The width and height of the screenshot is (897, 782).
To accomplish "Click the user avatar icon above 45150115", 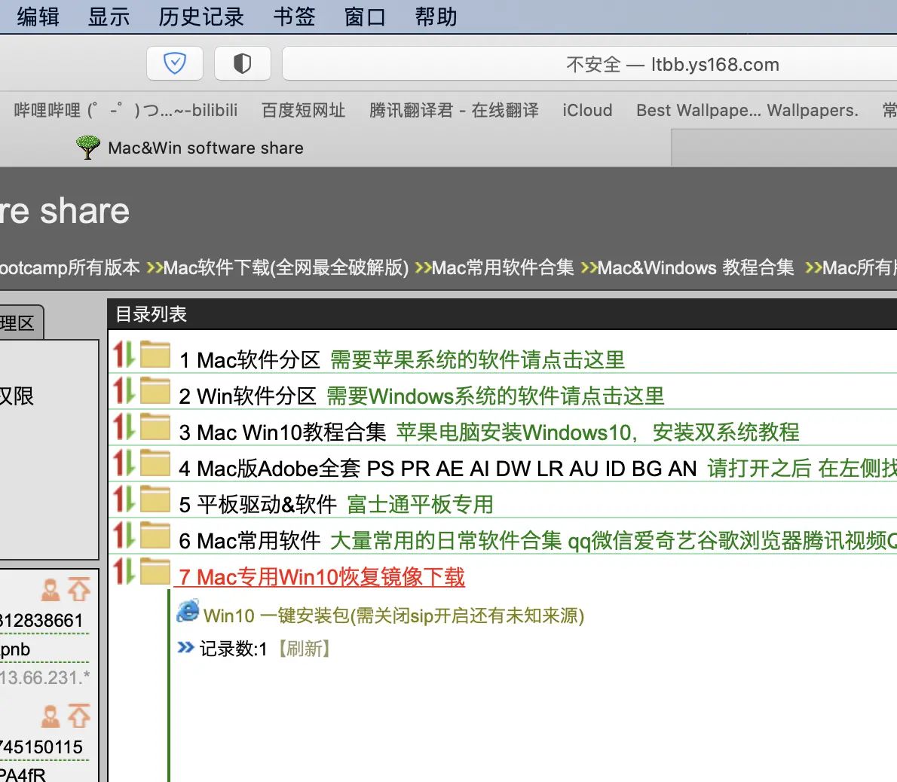I will (x=51, y=716).
